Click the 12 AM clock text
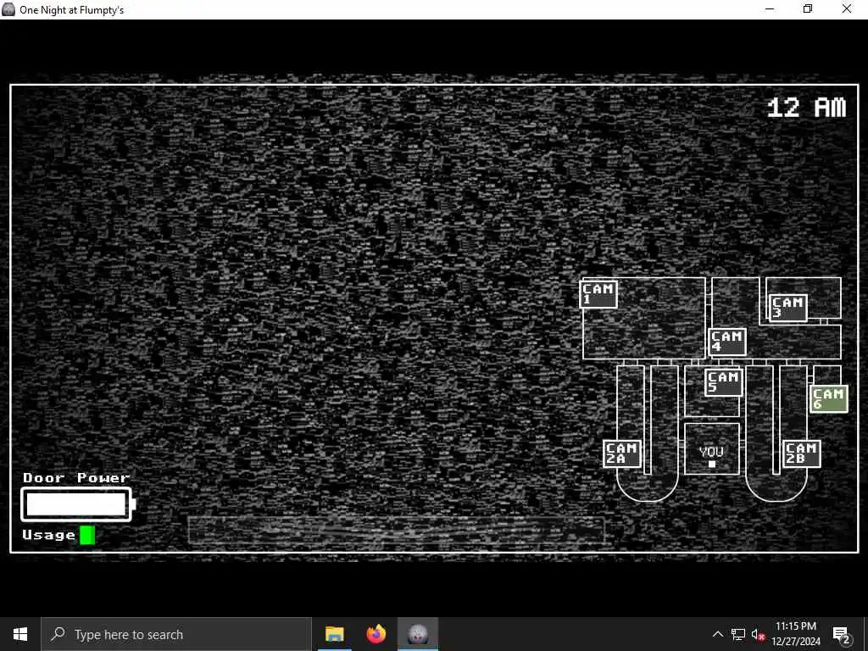Viewport: 868px width, 651px height. [x=807, y=108]
